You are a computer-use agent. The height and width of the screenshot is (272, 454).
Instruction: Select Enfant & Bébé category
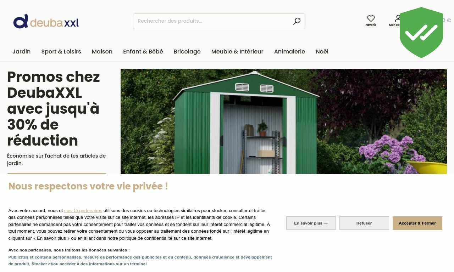pos(143,52)
